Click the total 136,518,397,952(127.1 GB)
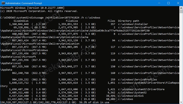Screen dimensions: 183x104 (19, 102)
